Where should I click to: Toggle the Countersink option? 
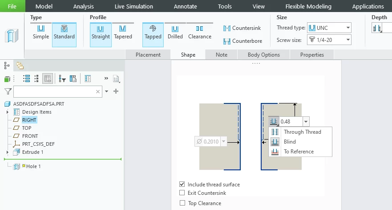(242, 28)
